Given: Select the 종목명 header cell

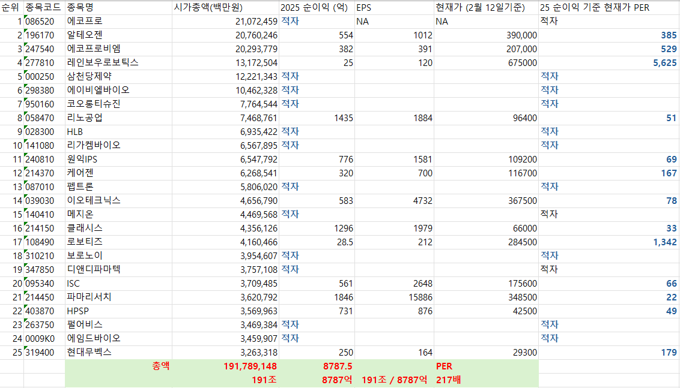Looking at the screenshot, I should [118, 7].
